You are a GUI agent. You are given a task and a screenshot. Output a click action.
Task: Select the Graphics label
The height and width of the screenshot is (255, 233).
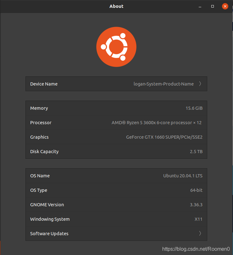39,137
